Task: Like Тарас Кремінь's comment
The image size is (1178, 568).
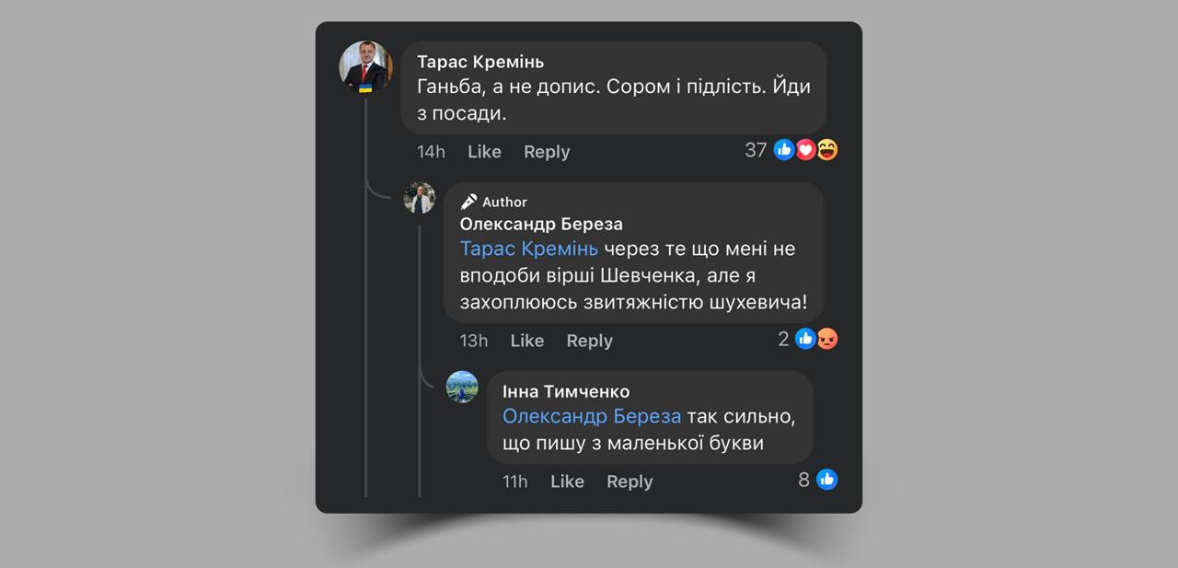Action: click(484, 152)
